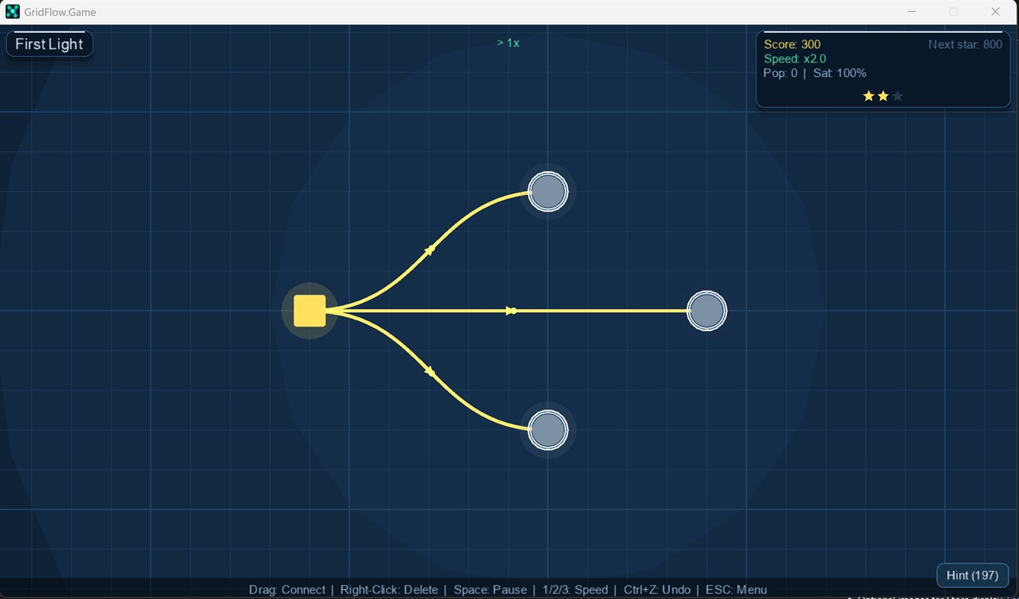The image size is (1019, 599).
Task: Click the 'Right-Click: Delete' status text
Action: pos(389,589)
